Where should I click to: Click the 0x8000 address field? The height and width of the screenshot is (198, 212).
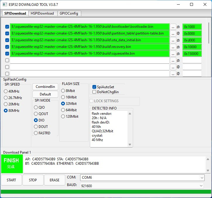(192, 34)
